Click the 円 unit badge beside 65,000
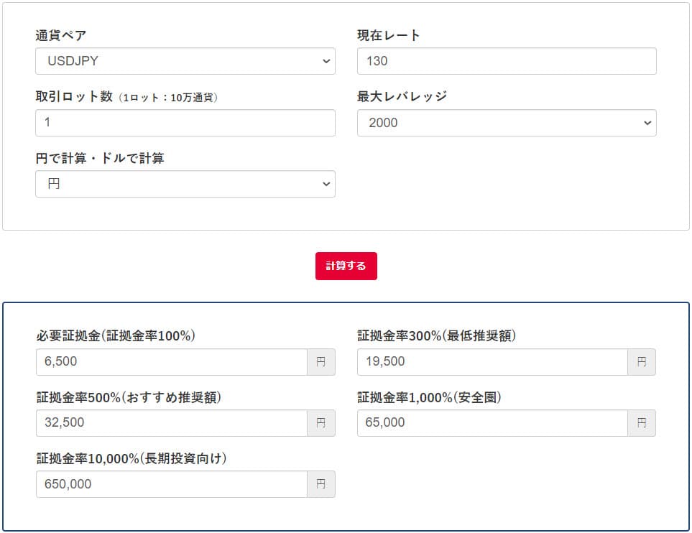The width and height of the screenshot is (692, 533). (x=642, y=423)
